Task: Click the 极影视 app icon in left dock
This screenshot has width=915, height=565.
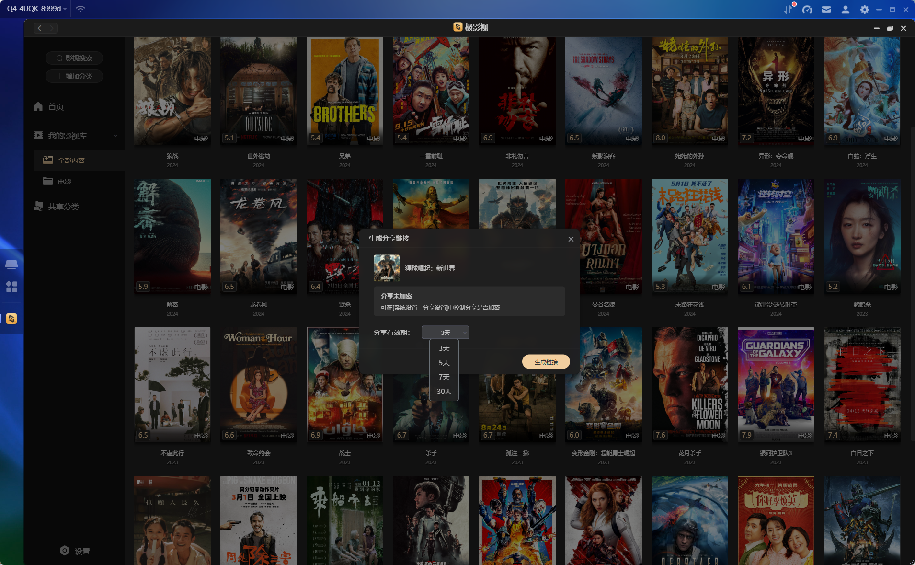Action: click(x=11, y=319)
